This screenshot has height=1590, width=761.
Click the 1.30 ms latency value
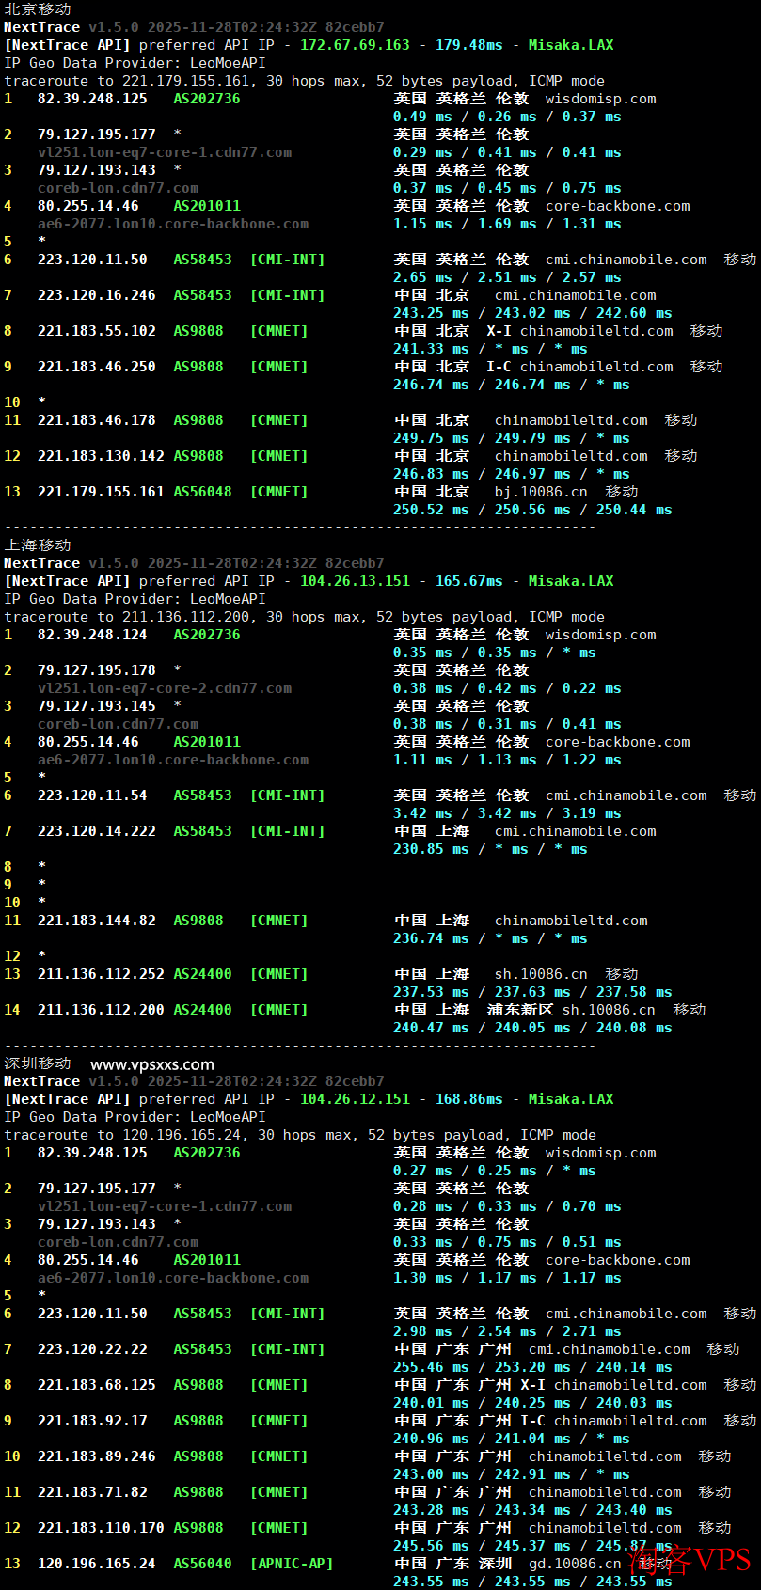(422, 1278)
